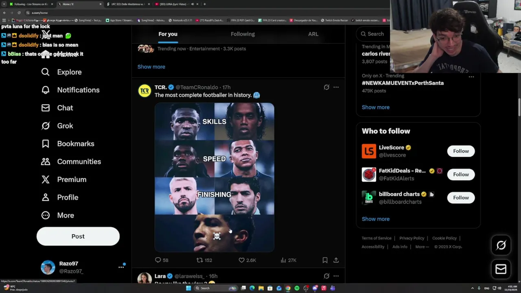
Task: Click Grok icon on Lara post
Action: click(326, 276)
